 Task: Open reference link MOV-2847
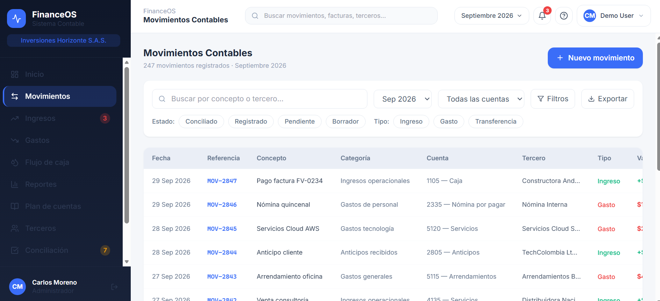(x=222, y=181)
